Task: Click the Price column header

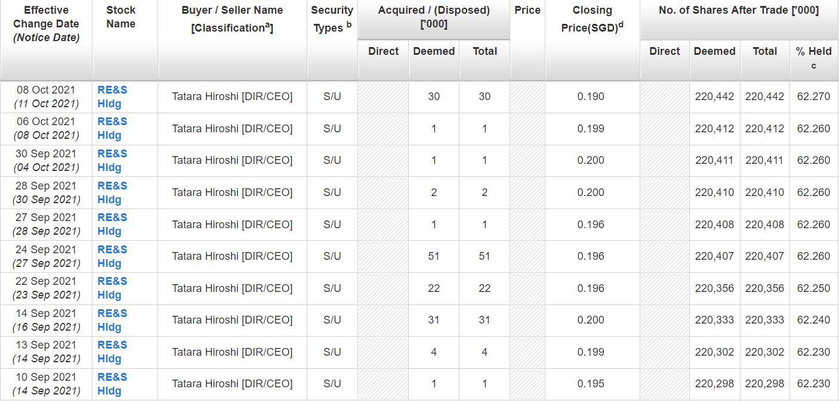Action: coord(527,11)
